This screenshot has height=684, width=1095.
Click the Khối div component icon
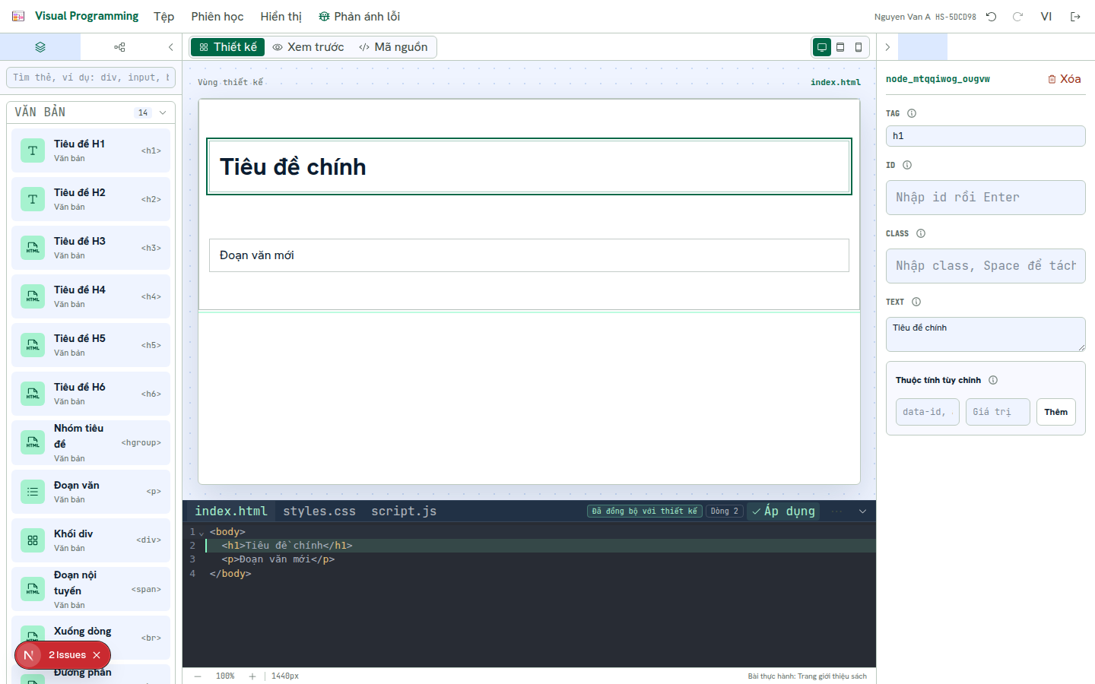click(33, 540)
